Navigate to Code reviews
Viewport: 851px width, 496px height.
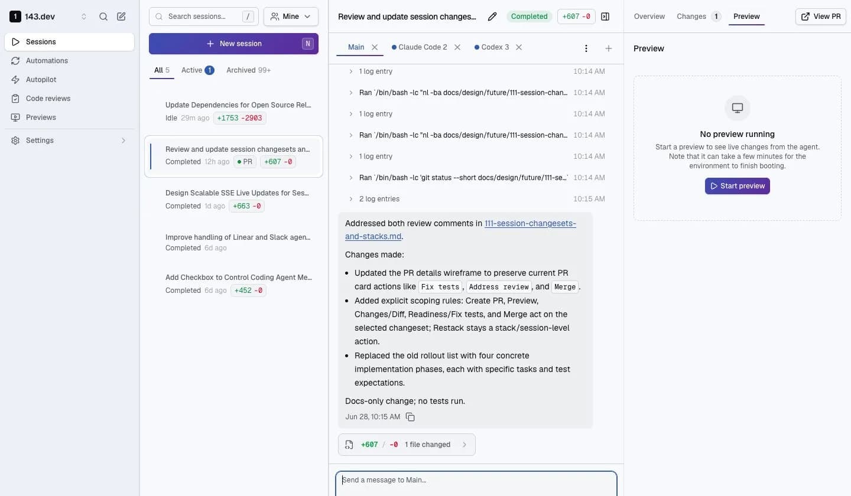coord(69,99)
